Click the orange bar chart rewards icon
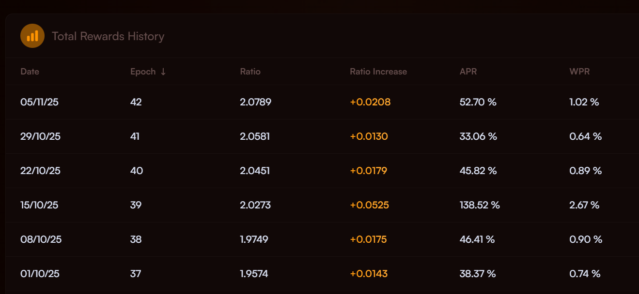 click(32, 36)
